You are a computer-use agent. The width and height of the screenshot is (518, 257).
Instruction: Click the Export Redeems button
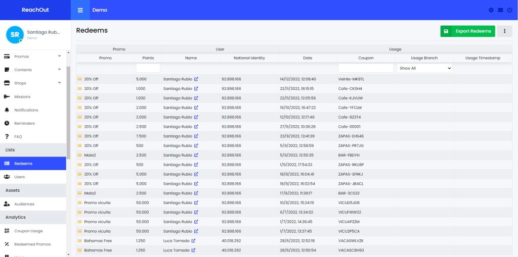[467, 31]
